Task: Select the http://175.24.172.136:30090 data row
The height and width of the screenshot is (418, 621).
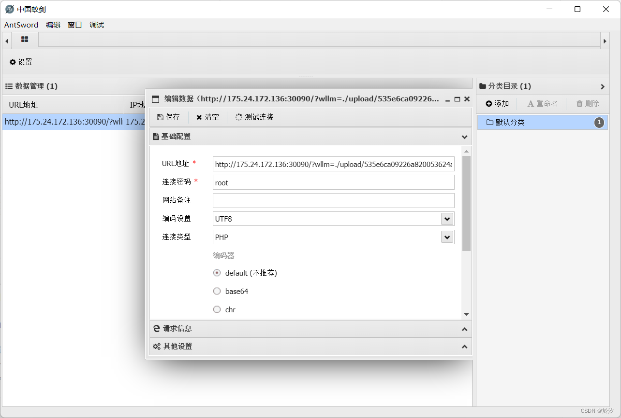Action: tap(74, 122)
